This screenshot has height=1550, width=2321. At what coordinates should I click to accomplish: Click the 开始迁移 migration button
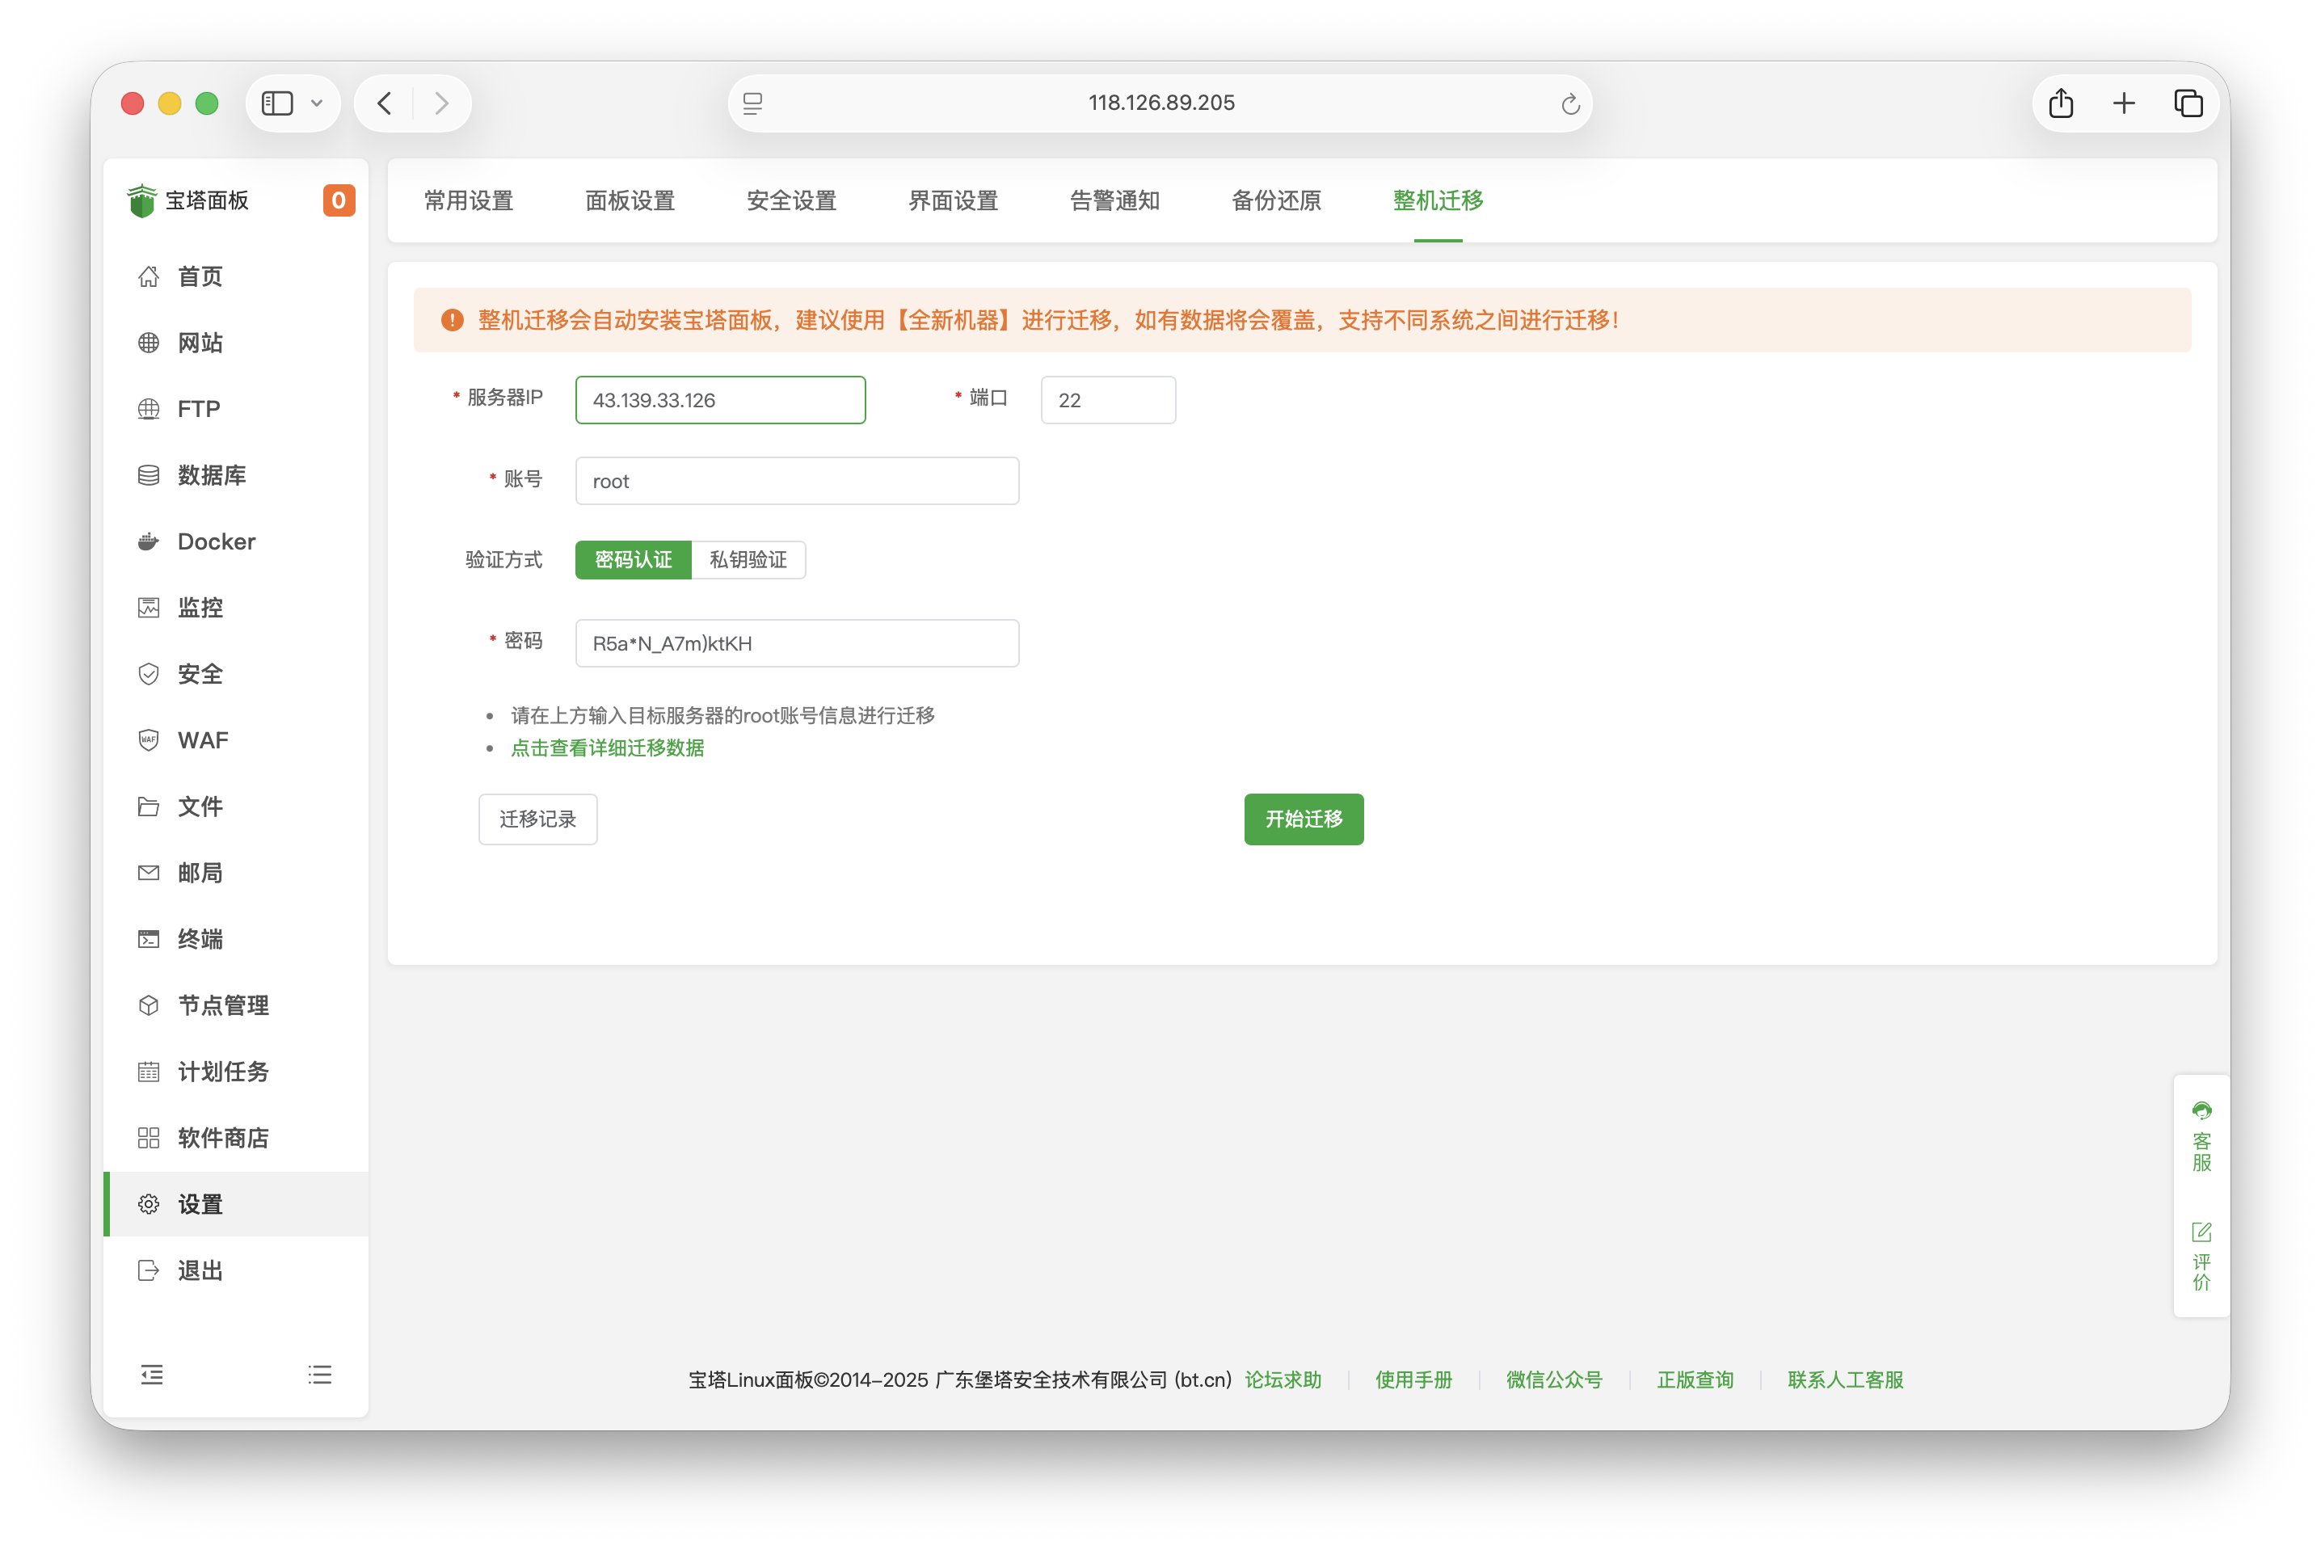[1303, 819]
